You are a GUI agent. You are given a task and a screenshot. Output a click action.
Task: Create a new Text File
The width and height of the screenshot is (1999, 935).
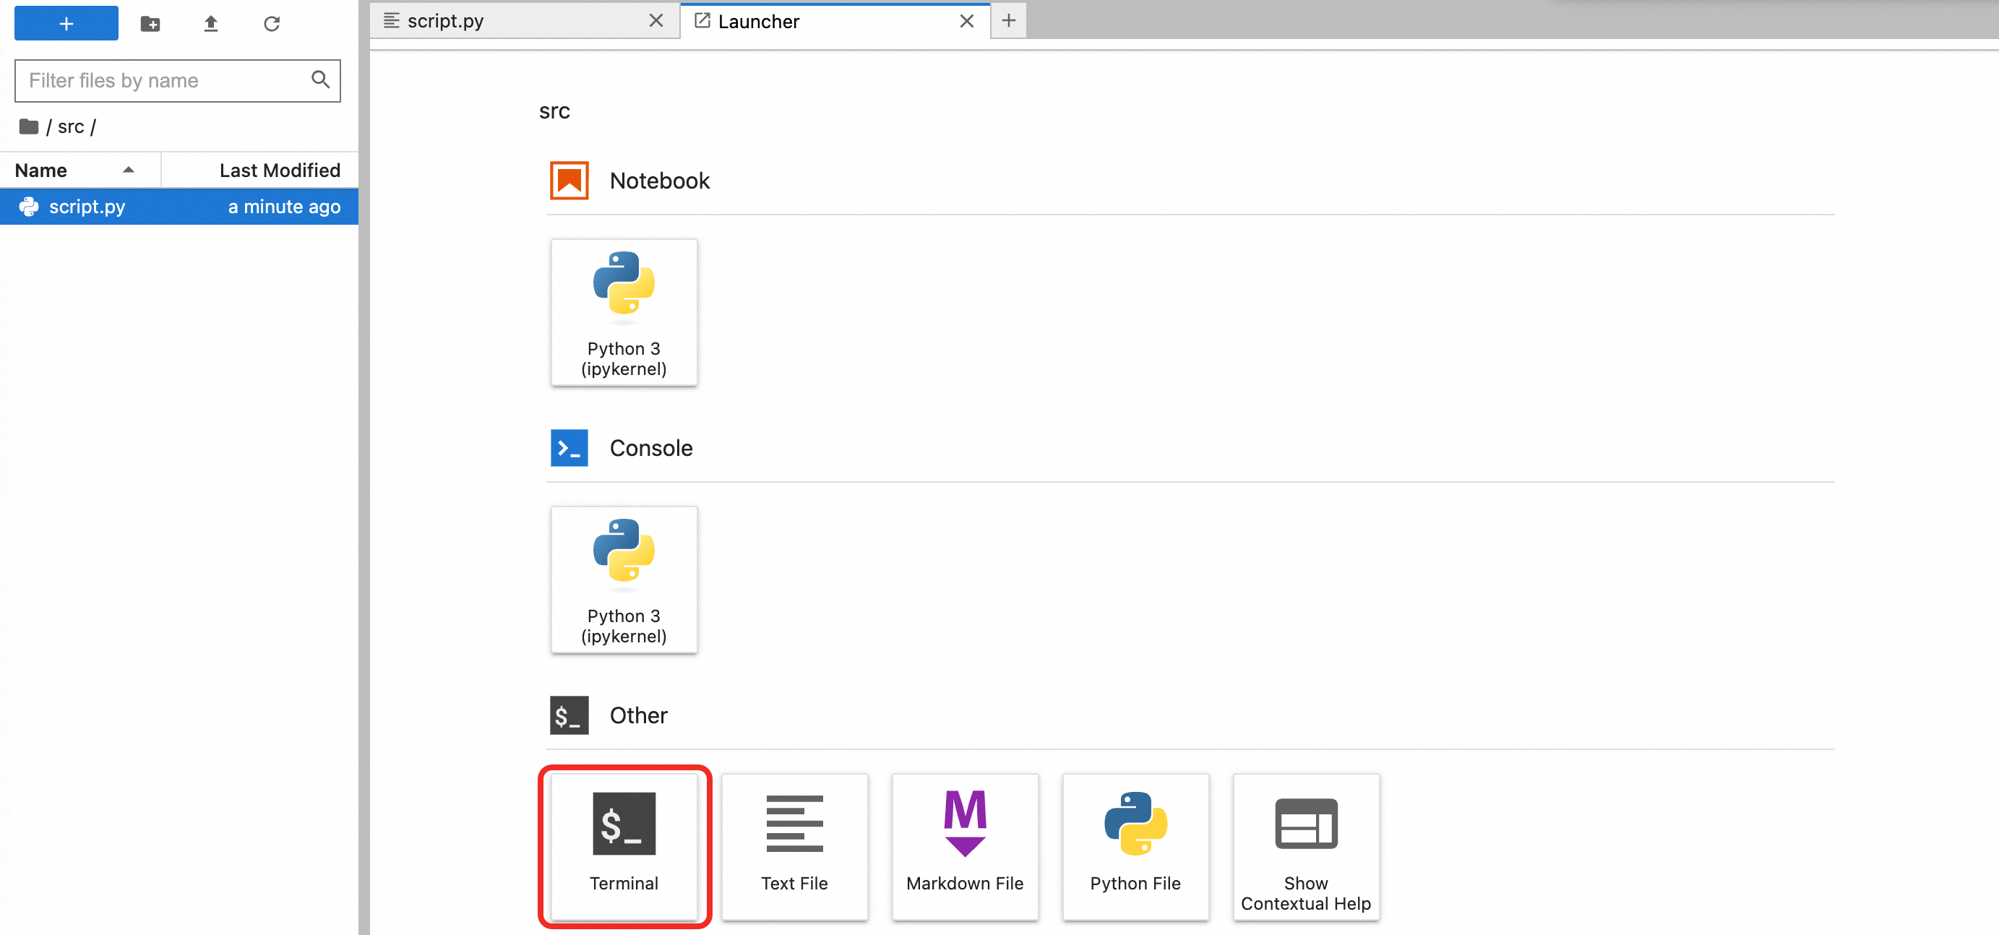coord(795,848)
